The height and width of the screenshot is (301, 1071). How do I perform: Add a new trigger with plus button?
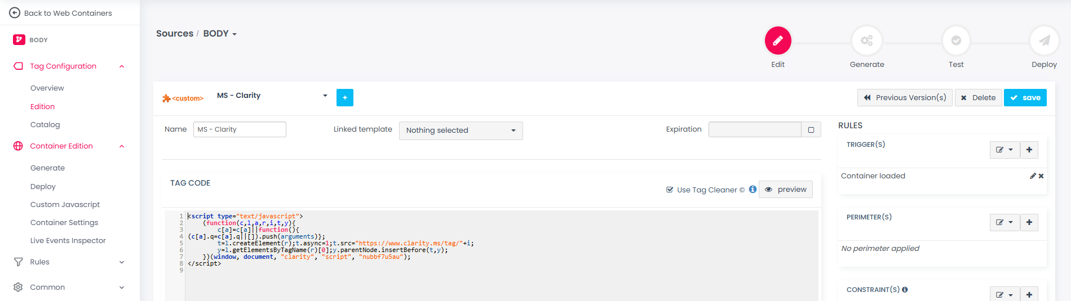1029,150
